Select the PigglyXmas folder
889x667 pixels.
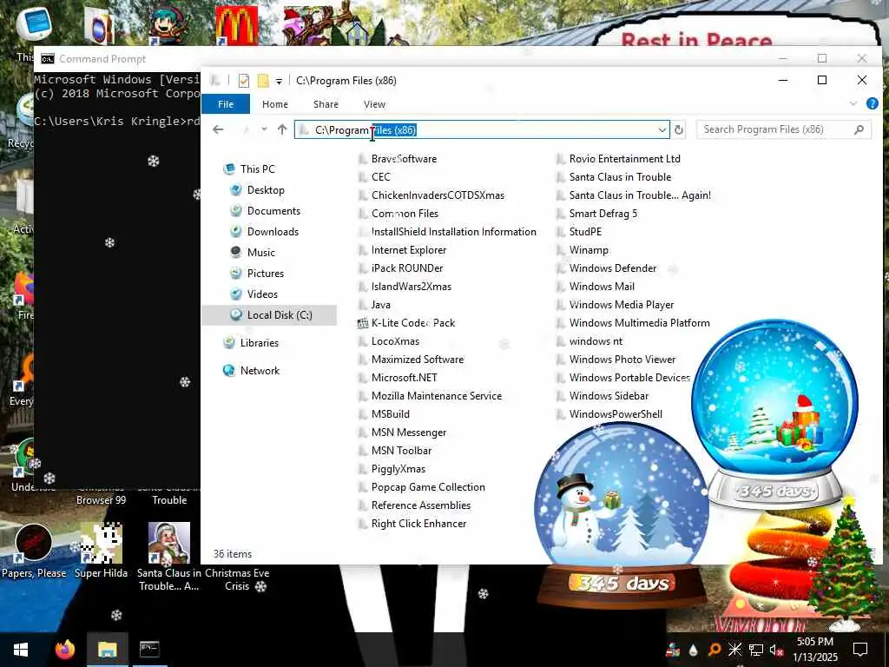pyautogui.click(x=398, y=469)
